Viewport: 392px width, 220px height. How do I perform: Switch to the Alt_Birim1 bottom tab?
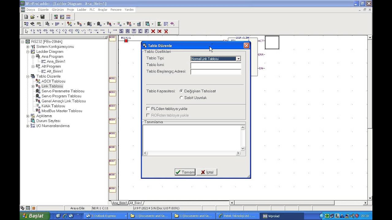pos(137,203)
